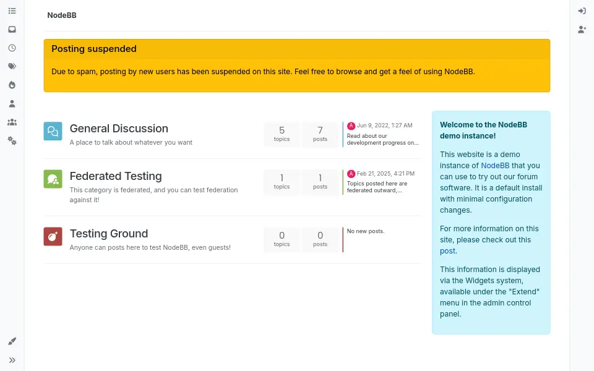Open the Tags icon in sidebar
Viewport: 594px width, 371px height.
12,66
